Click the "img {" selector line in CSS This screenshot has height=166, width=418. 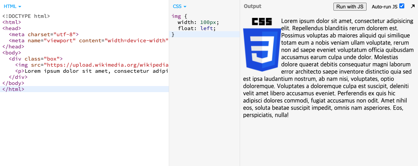tap(179, 16)
